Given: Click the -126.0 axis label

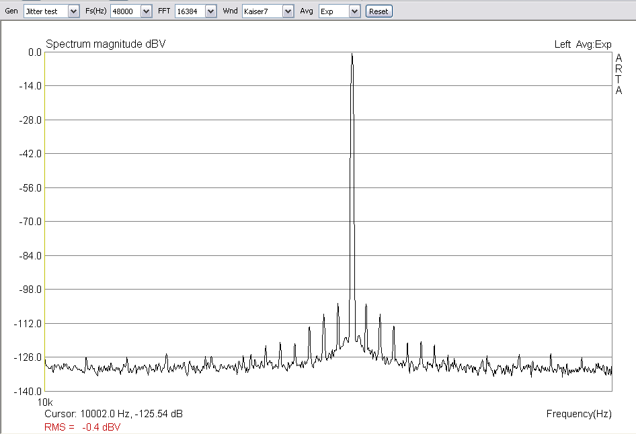Looking at the screenshot, I should (x=28, y=357).
